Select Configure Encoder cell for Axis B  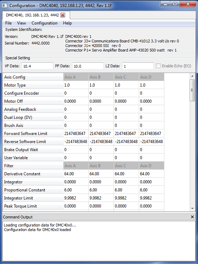point(101,93)
